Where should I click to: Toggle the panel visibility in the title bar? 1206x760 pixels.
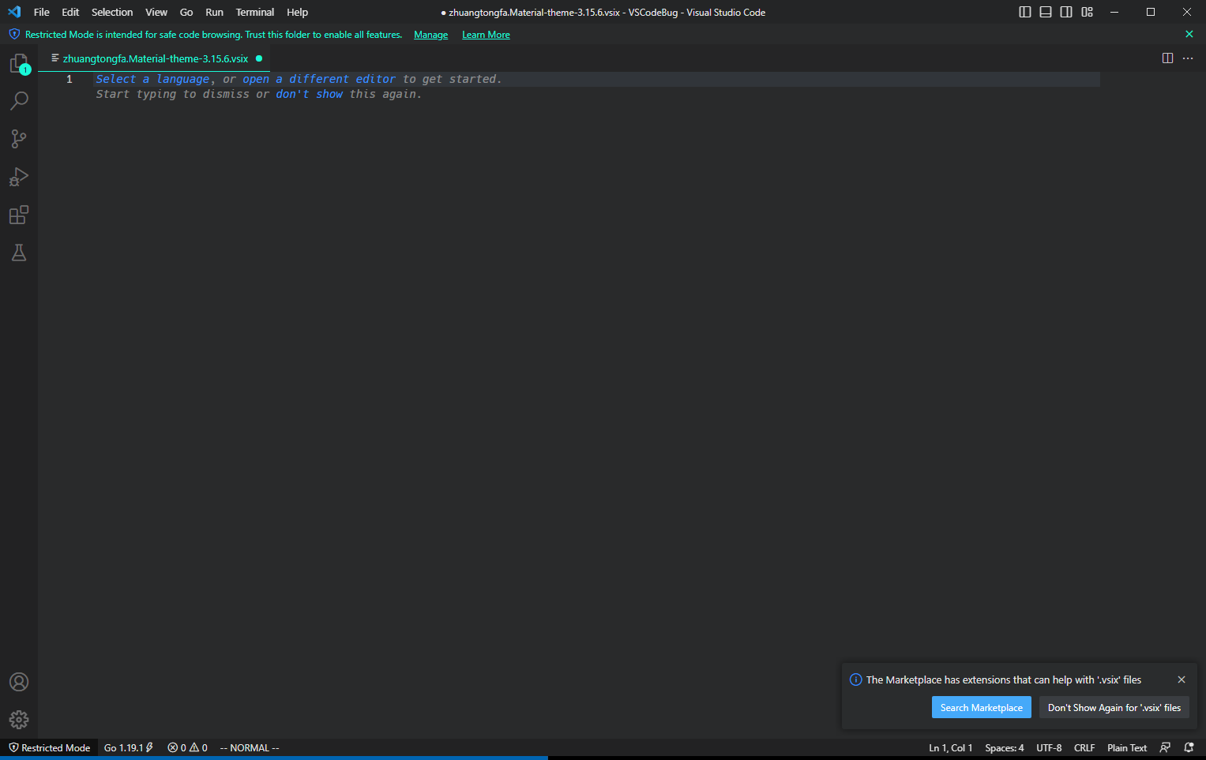(x=1045, y=12)
